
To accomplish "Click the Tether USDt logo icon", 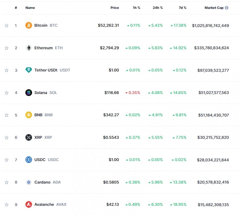I will pyautogui.click(x=28, y=70).
